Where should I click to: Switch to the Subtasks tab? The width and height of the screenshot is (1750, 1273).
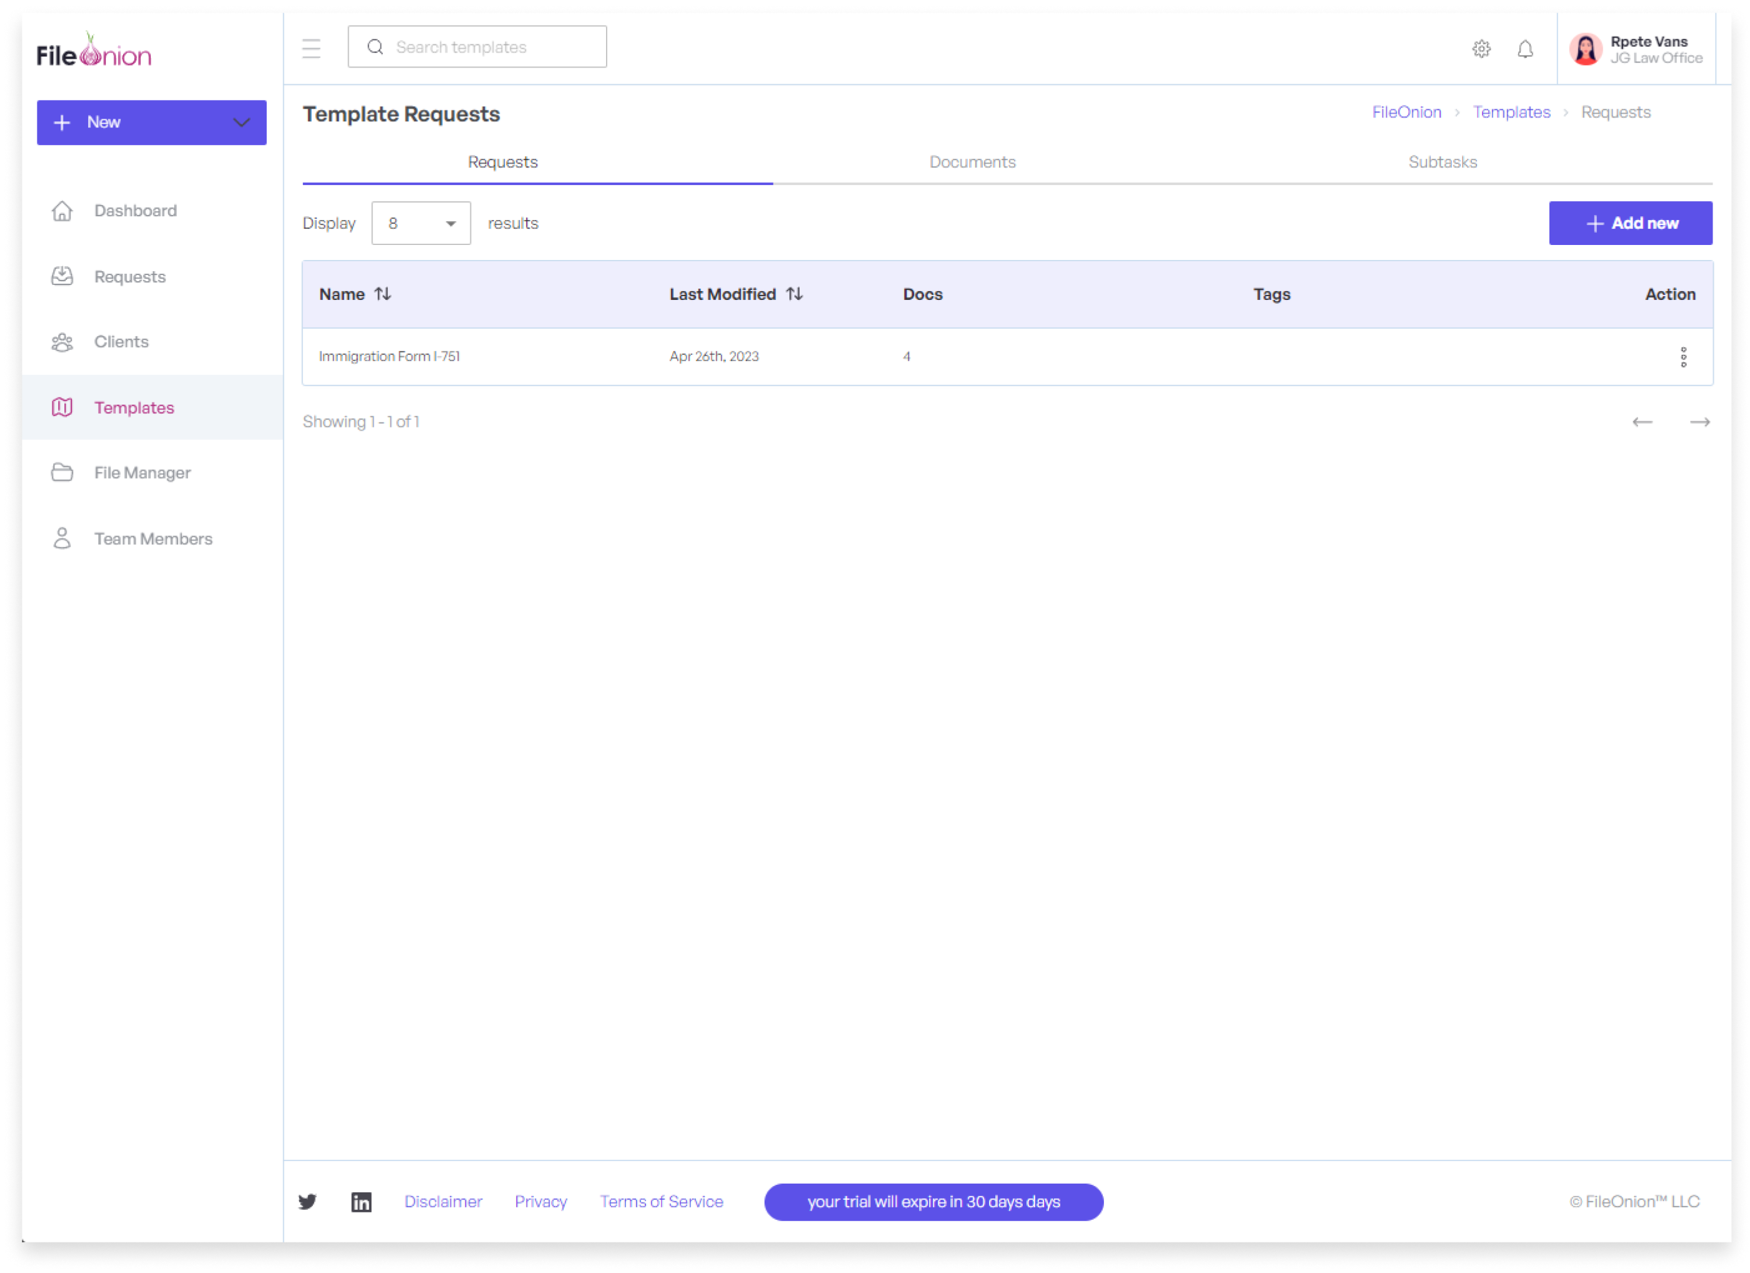pos(1441,162)
